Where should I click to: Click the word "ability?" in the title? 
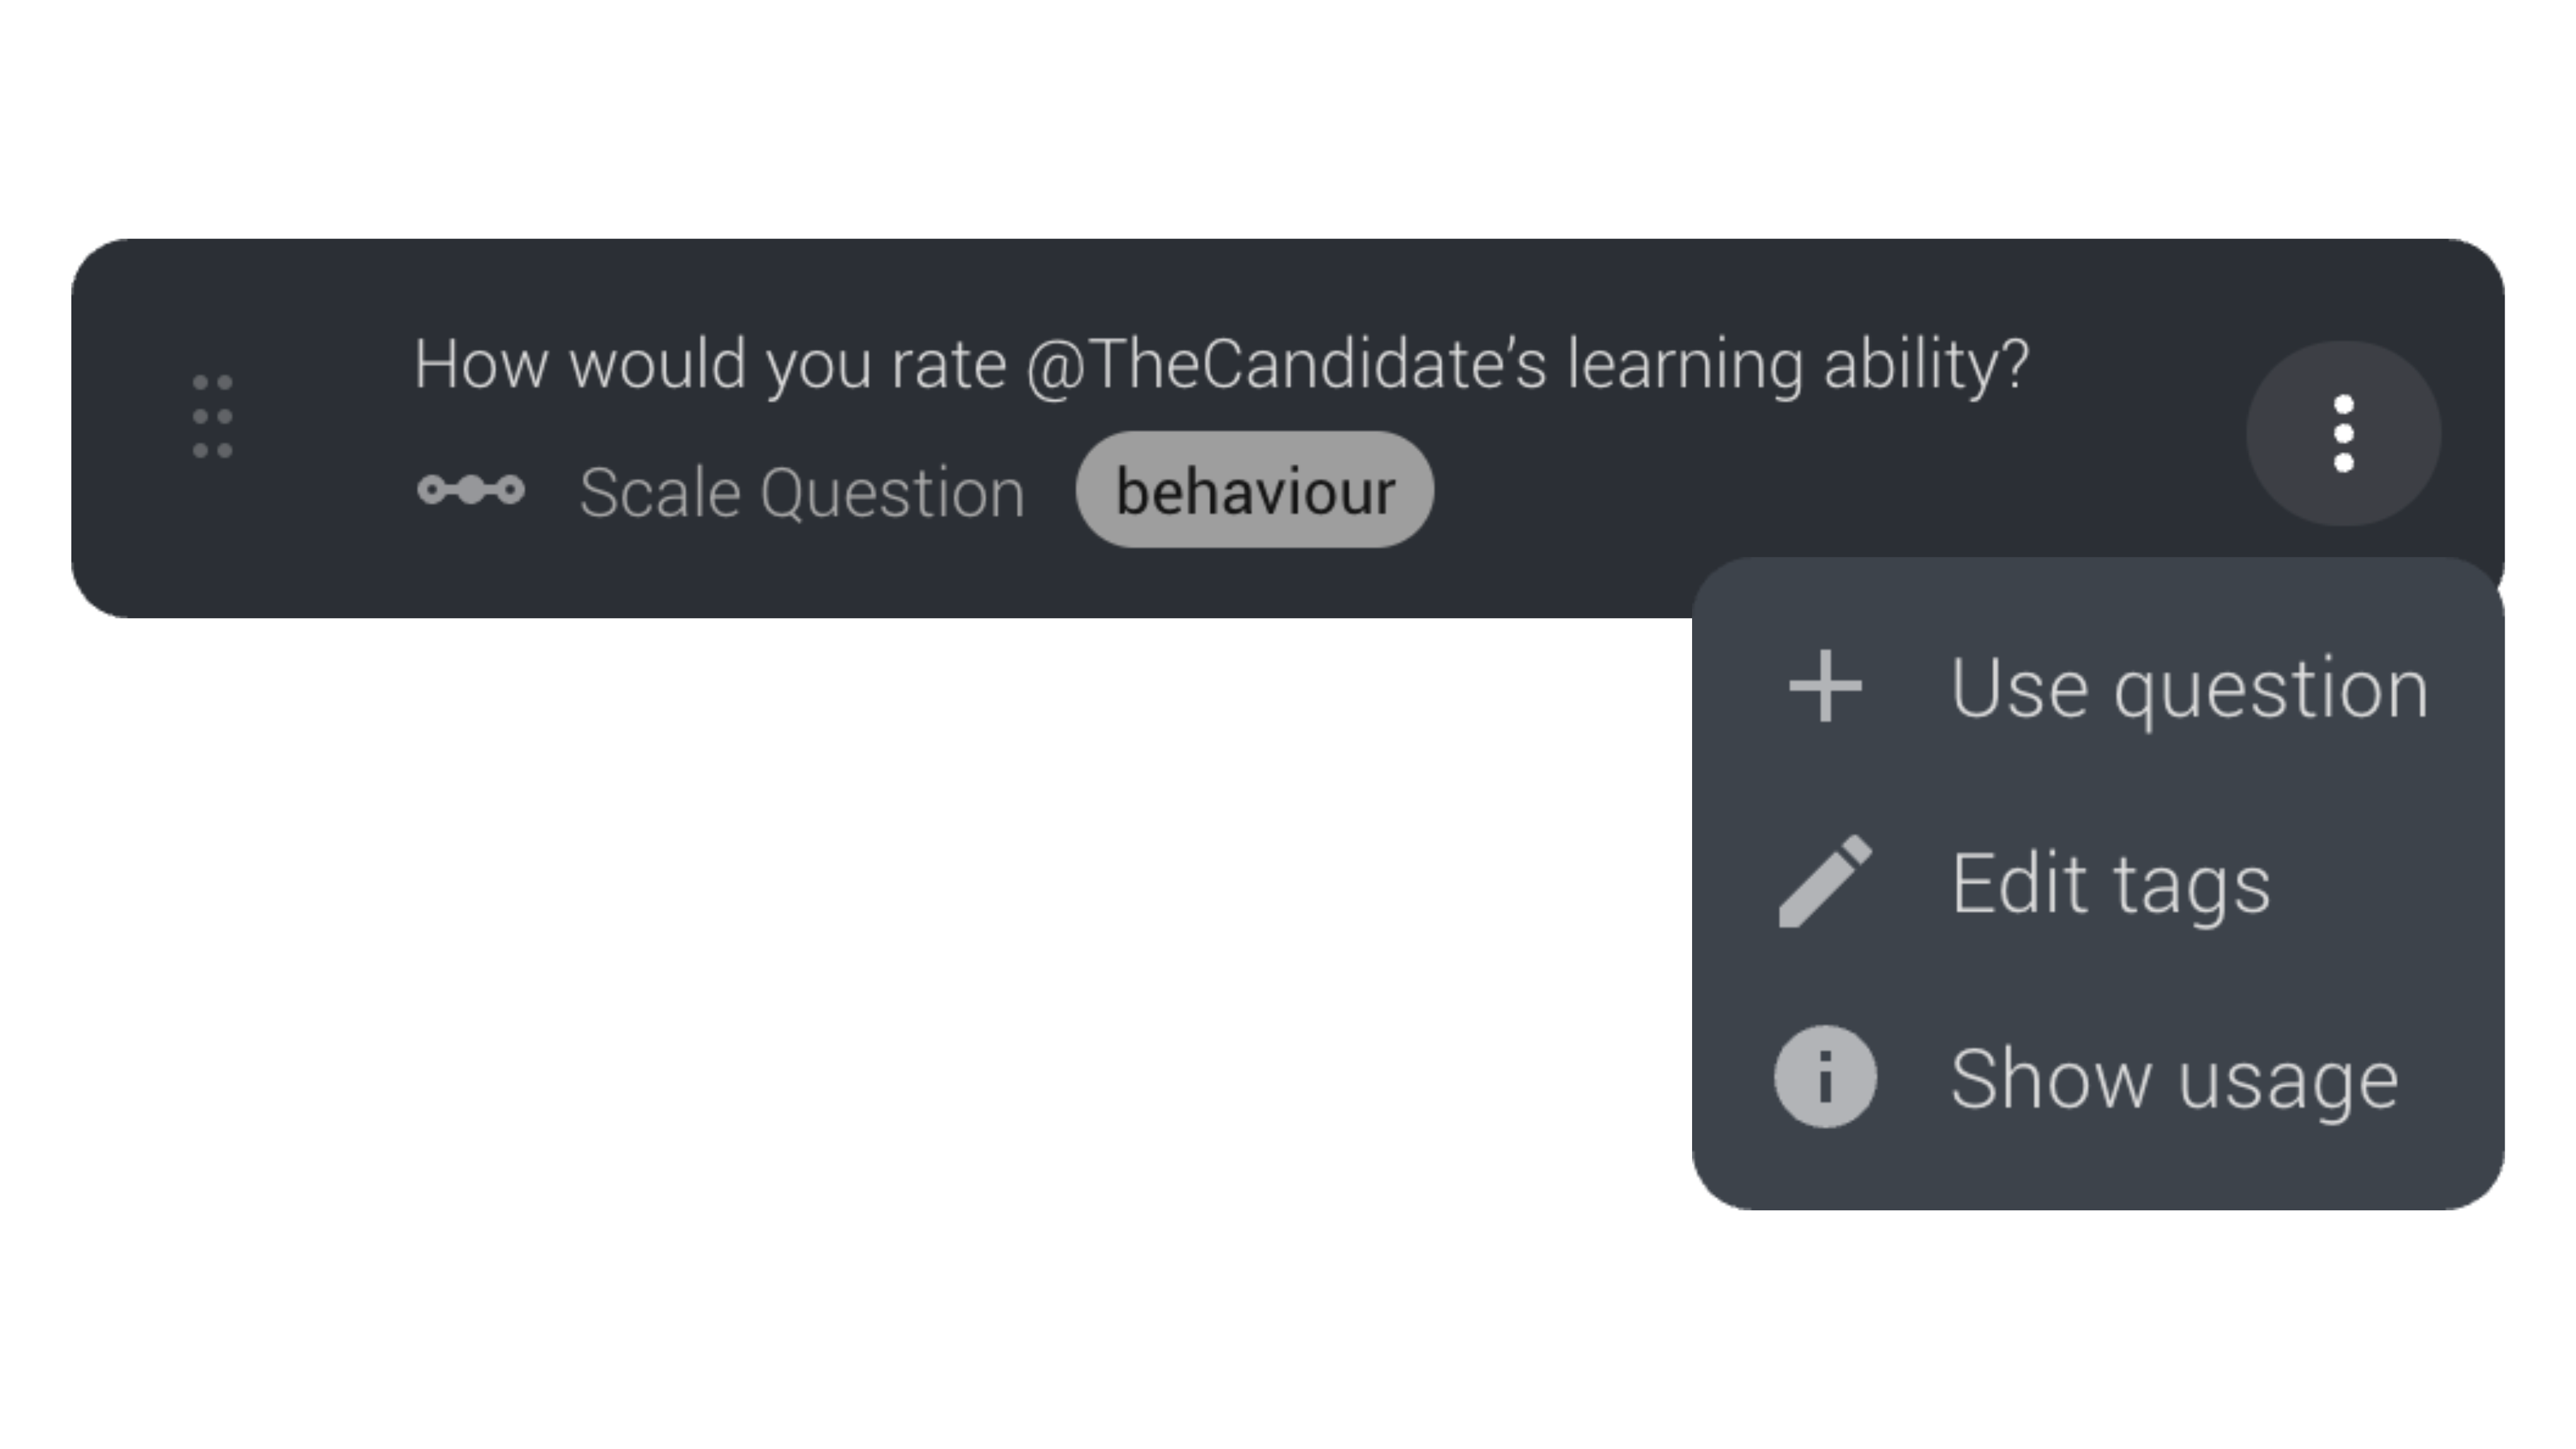1926,364
